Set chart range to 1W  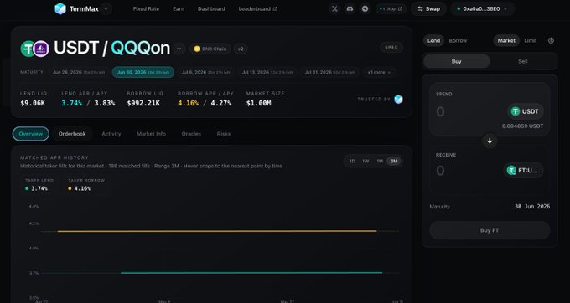(x=365, y=161)
